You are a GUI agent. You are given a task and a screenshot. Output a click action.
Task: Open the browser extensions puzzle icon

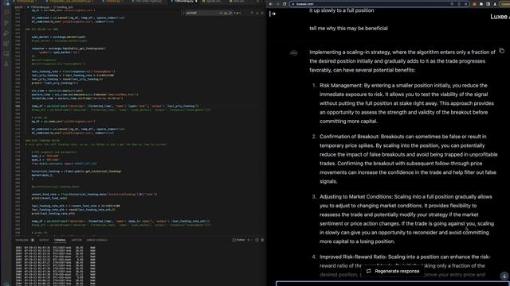click(x=481, y=4)
